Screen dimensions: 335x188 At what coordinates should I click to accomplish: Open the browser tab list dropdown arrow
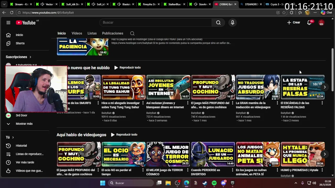click(x=4, y=4)
